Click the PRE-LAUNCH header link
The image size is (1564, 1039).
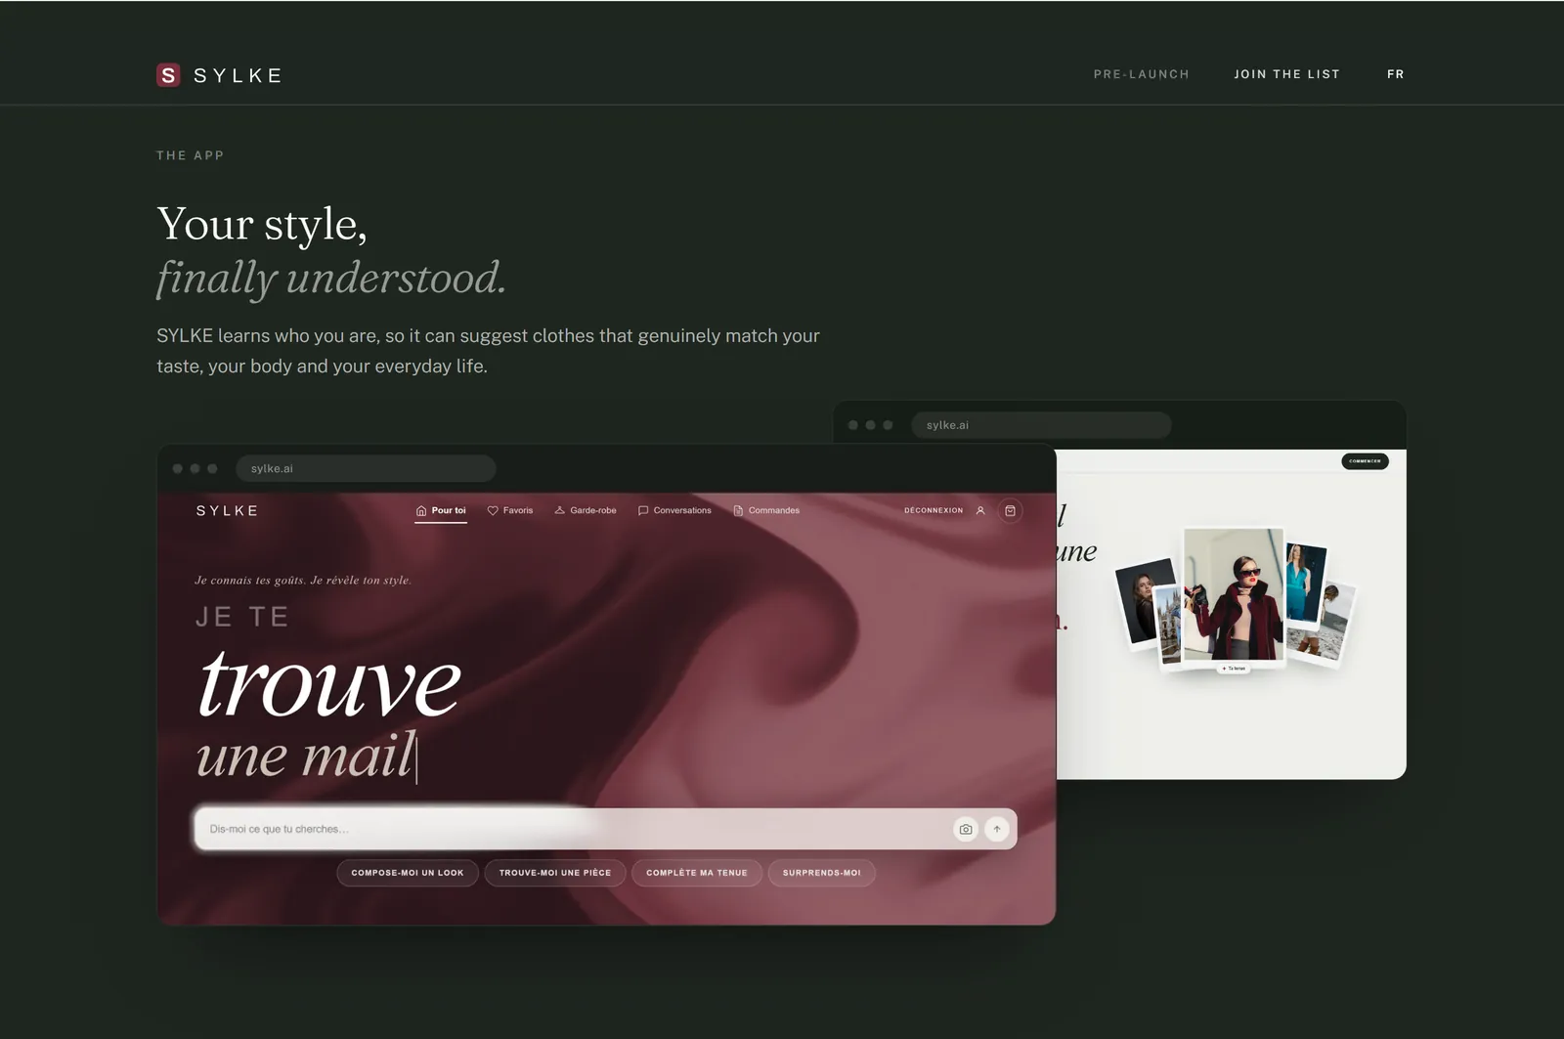[1141, 74]
